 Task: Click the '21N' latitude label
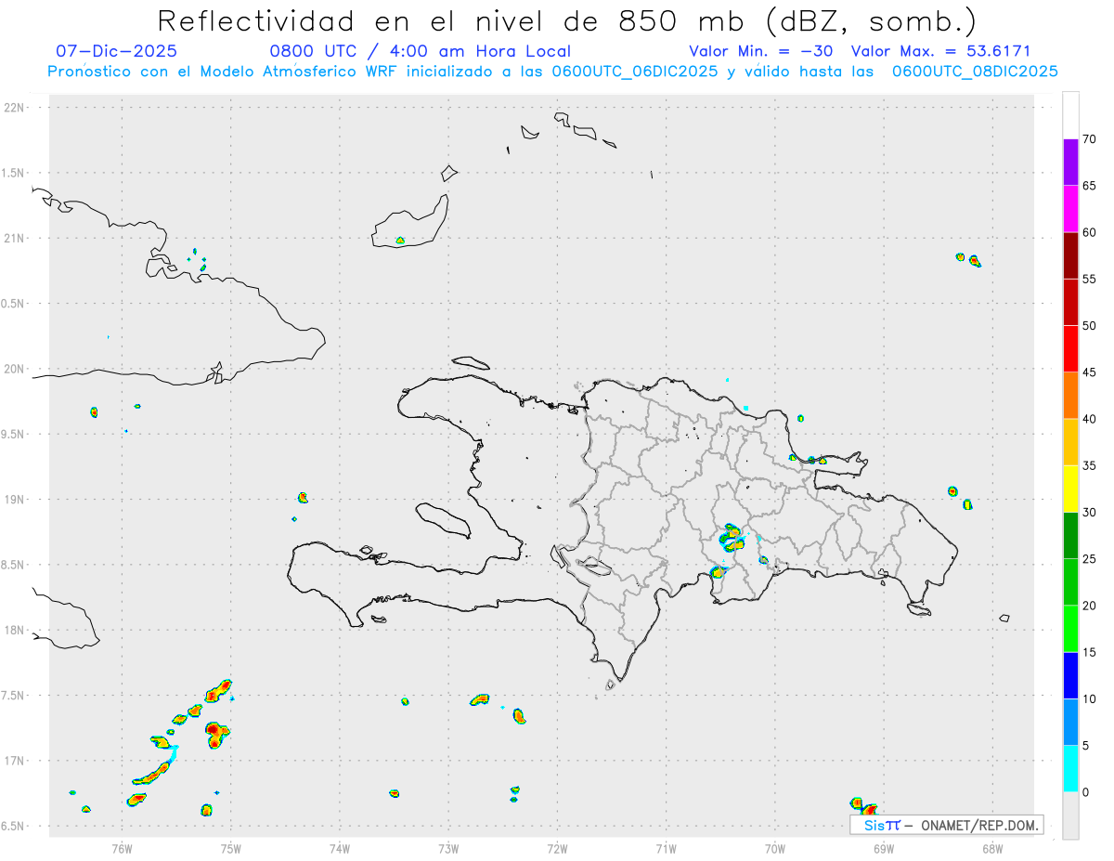[16, 239]
